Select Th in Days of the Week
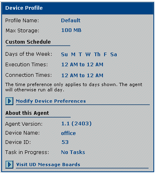 [97, 55]
